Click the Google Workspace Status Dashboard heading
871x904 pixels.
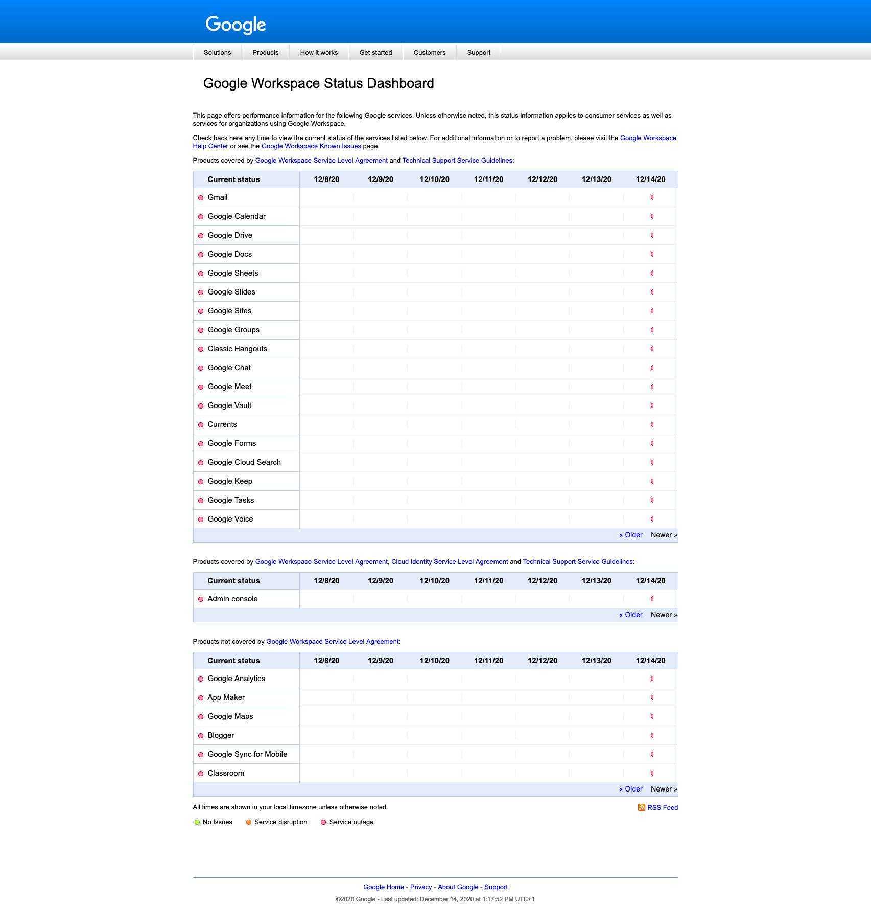click(318, 83)
